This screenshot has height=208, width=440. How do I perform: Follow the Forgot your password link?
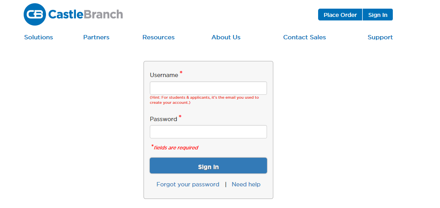[x=188, y=184]
